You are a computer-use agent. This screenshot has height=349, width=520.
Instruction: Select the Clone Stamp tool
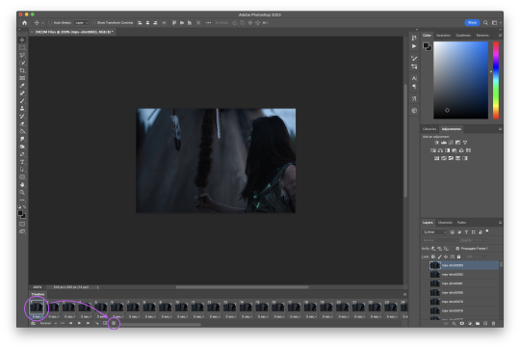coord(22,109)
